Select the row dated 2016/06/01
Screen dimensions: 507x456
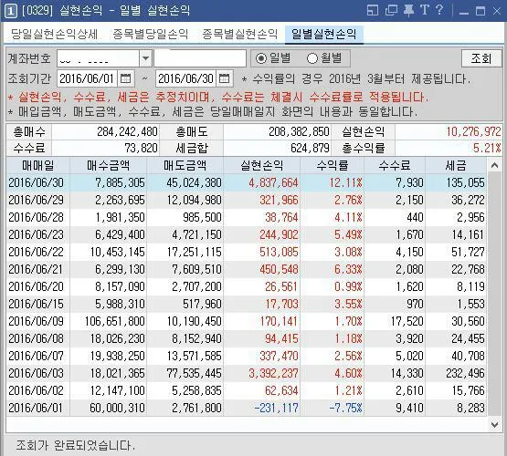[x=247, y=408]
